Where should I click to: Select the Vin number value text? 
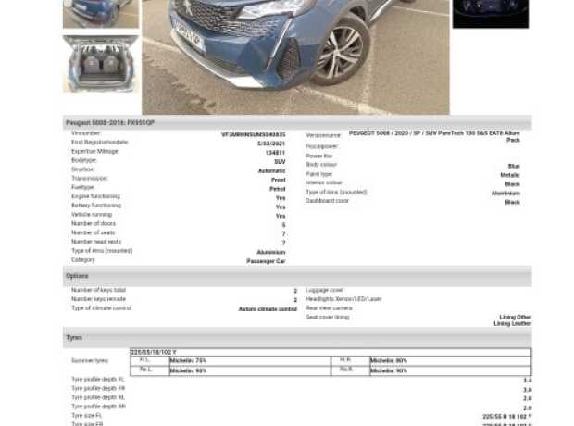[253, 134]
